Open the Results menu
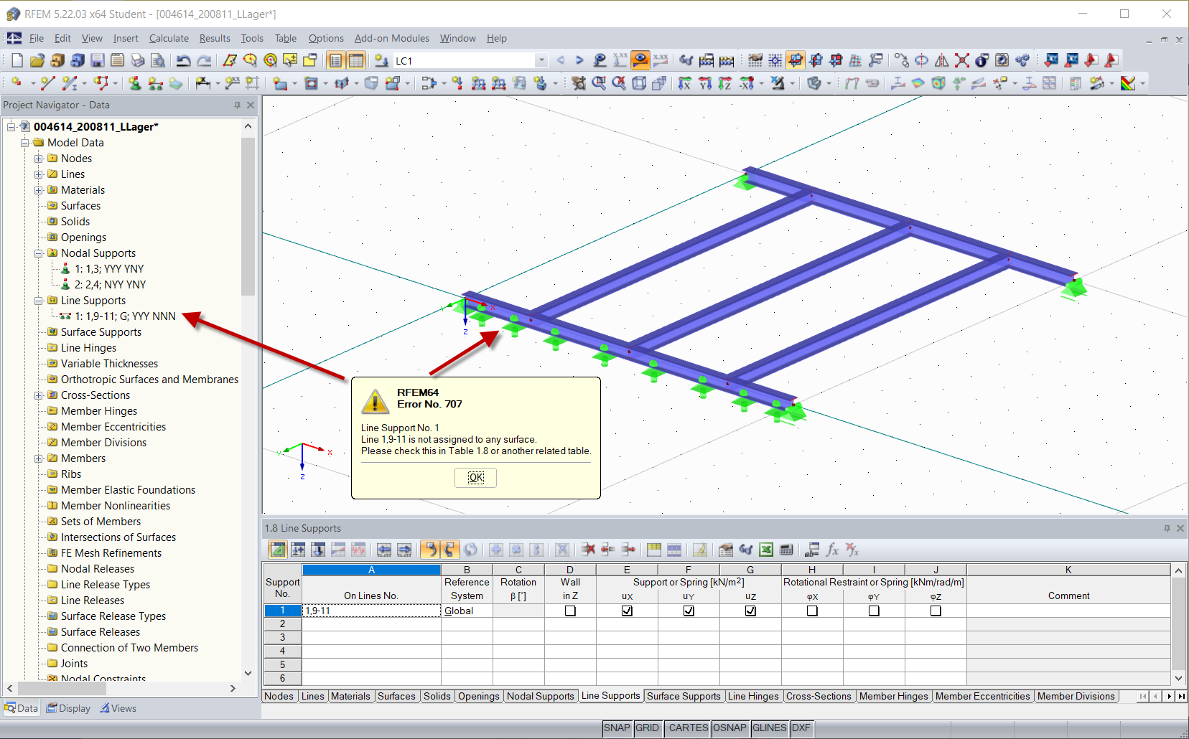This screenshot has height=739, width=1189. point(215,38)
